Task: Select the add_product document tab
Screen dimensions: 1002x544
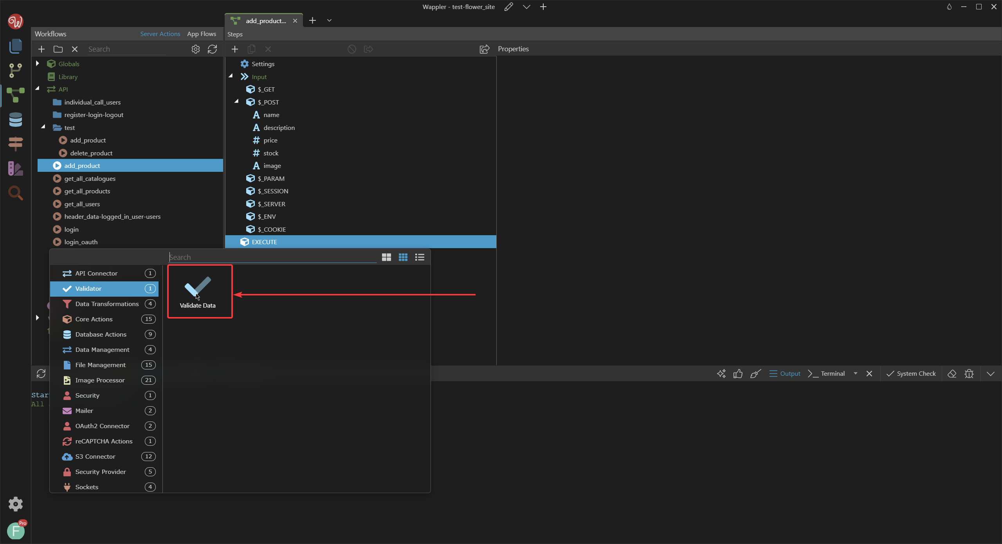Action: click(x=264, y=21)
